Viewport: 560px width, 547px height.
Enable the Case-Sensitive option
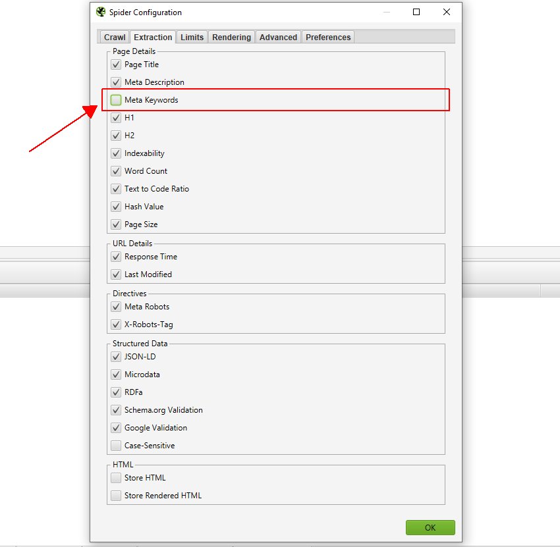click(115, 446)
